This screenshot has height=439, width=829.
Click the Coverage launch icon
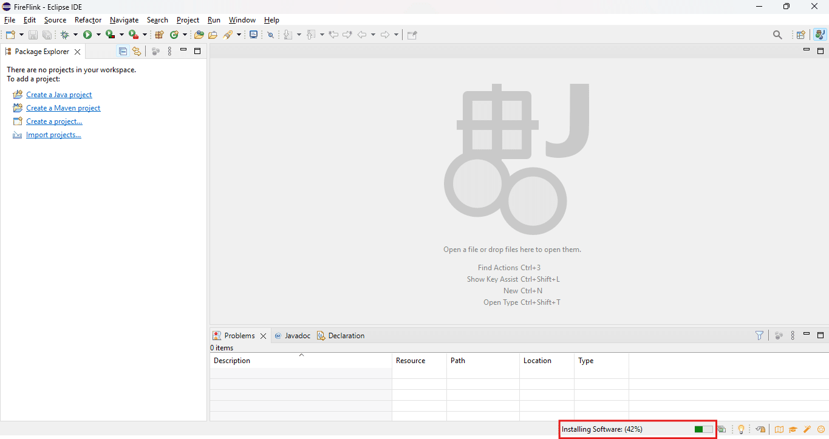110,35
